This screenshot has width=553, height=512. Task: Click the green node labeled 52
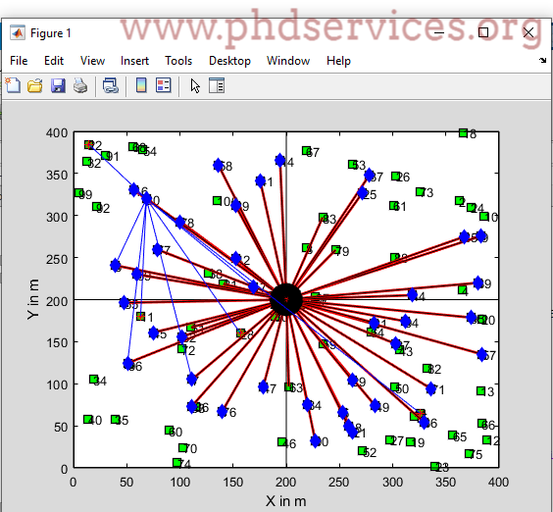click(362, 450)
